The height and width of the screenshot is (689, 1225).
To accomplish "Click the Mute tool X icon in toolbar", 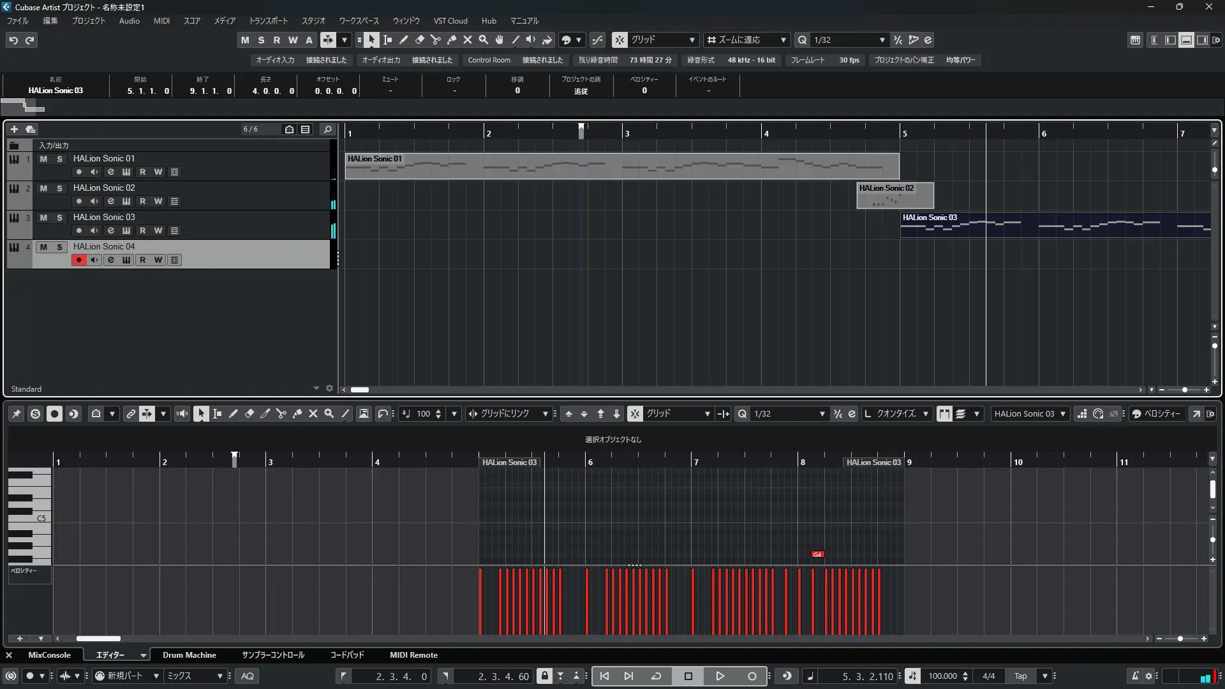I will (468, 40).
